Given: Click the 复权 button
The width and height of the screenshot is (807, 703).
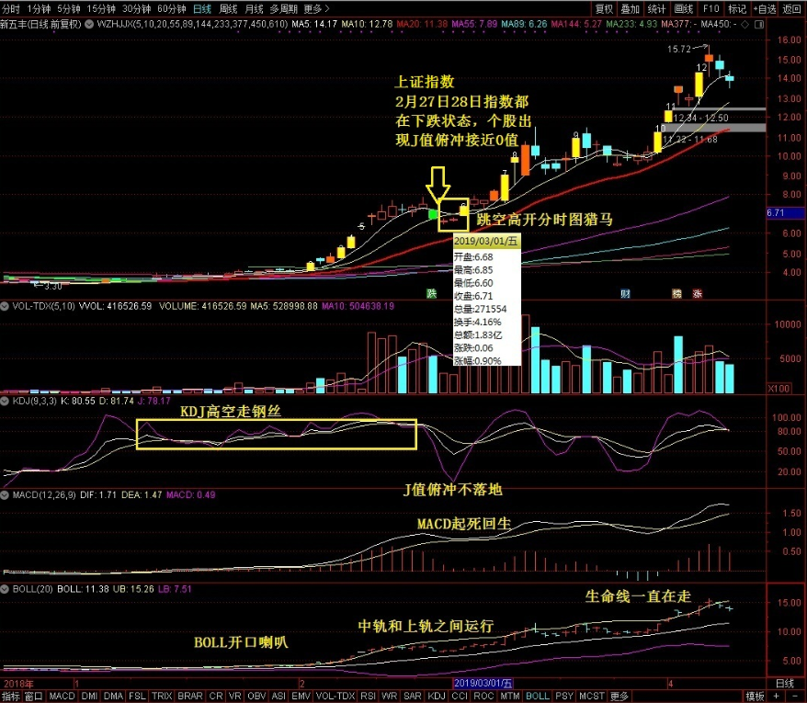Looking at the screenshot, I should tap(604, 9).
